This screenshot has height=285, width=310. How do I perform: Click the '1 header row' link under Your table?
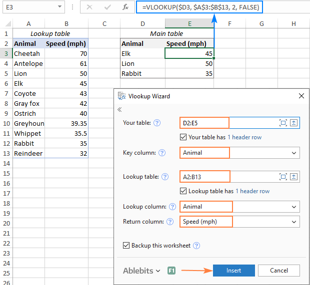pyautogui.click(x=244, y=137)
